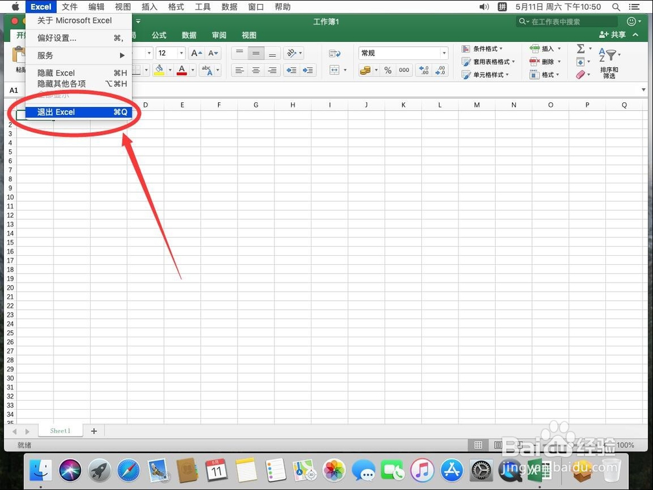Image resolution: width=653 pixels, height=490 pixels.
Task: Select row 10 header
Action: click(x=10, y=197)
